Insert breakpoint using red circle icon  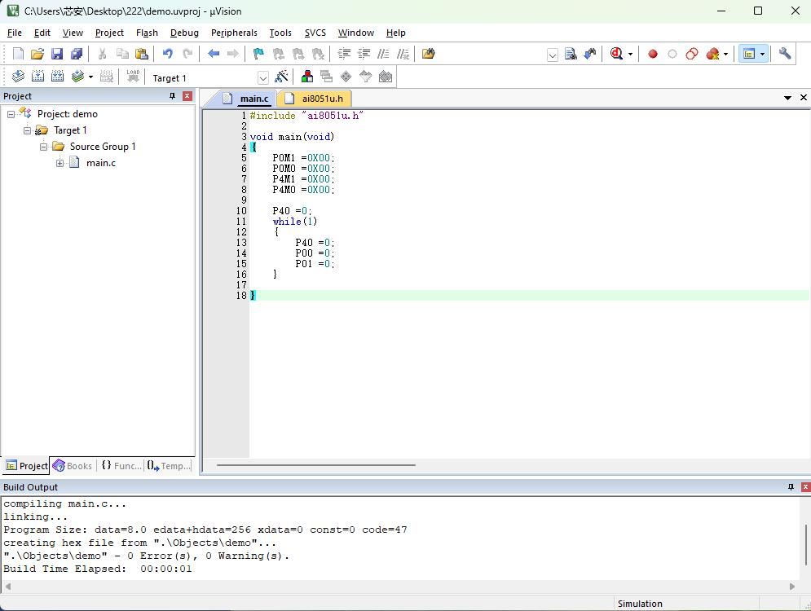pos(653,53)
